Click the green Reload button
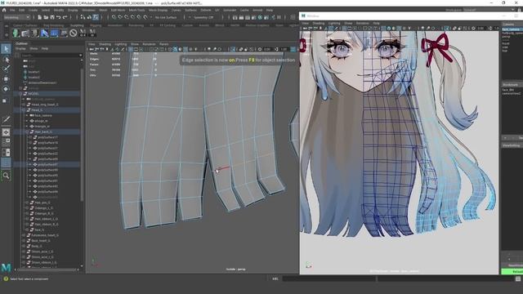The image size is (523, 294). [x=512, y=272]
